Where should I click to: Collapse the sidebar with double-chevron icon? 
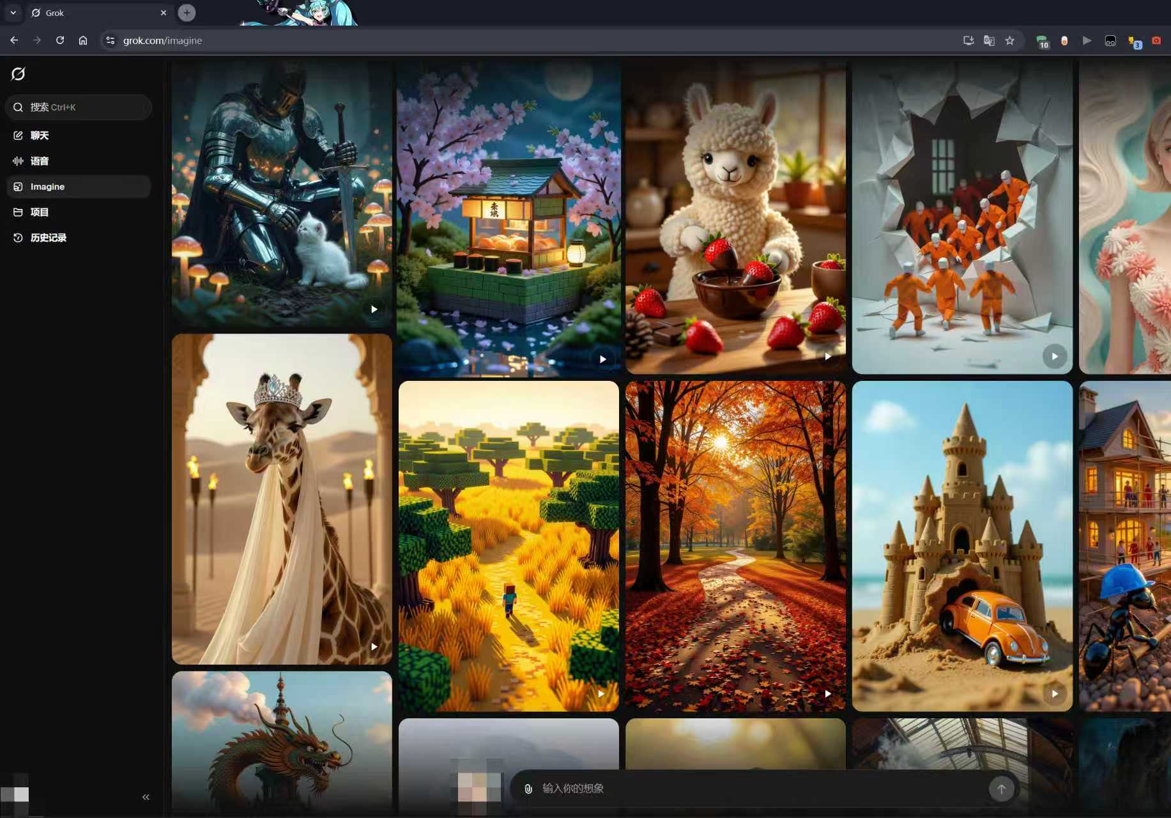coord(146,797)
